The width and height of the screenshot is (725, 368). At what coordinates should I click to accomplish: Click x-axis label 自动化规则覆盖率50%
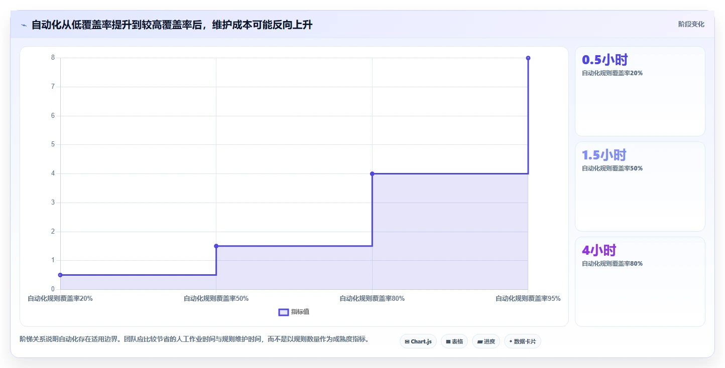coord(216,298)
